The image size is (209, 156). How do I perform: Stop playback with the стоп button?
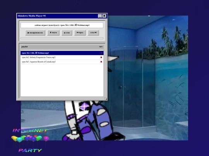tap(67, 33)
